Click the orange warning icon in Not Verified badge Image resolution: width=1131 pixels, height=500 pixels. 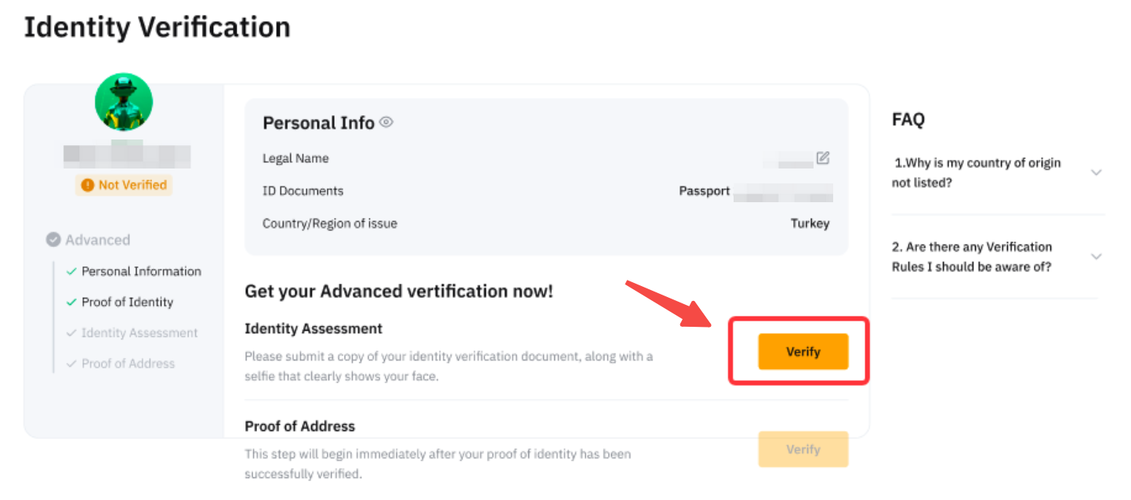pos(86,186)
